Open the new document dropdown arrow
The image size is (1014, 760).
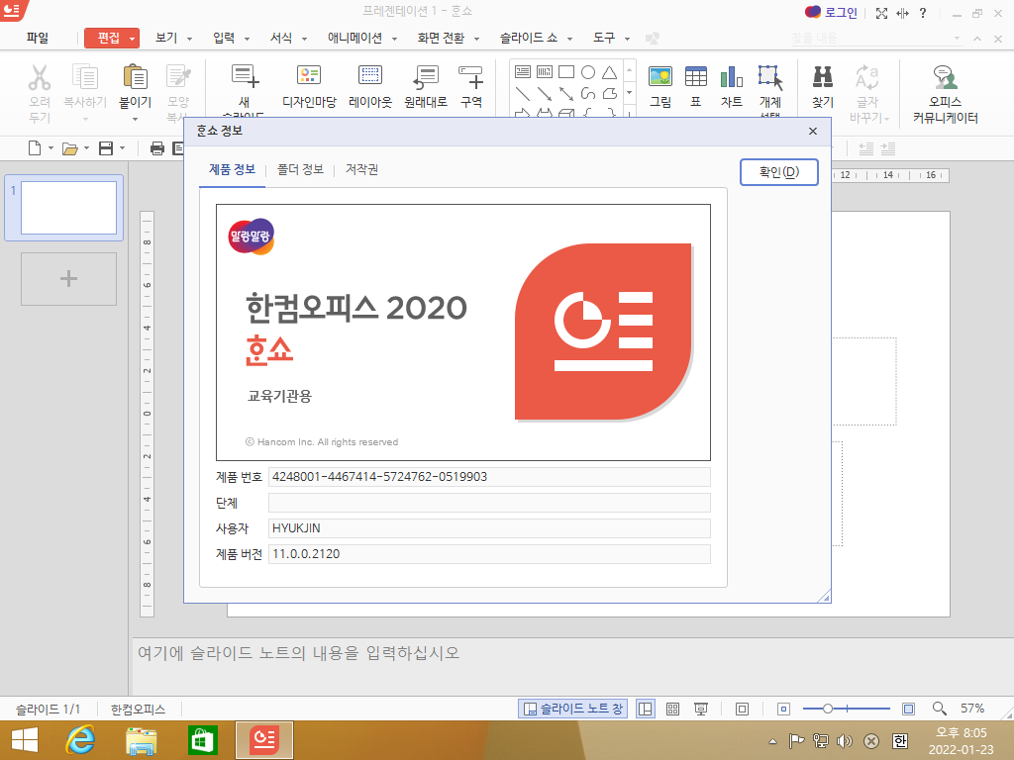click(51, 148)
